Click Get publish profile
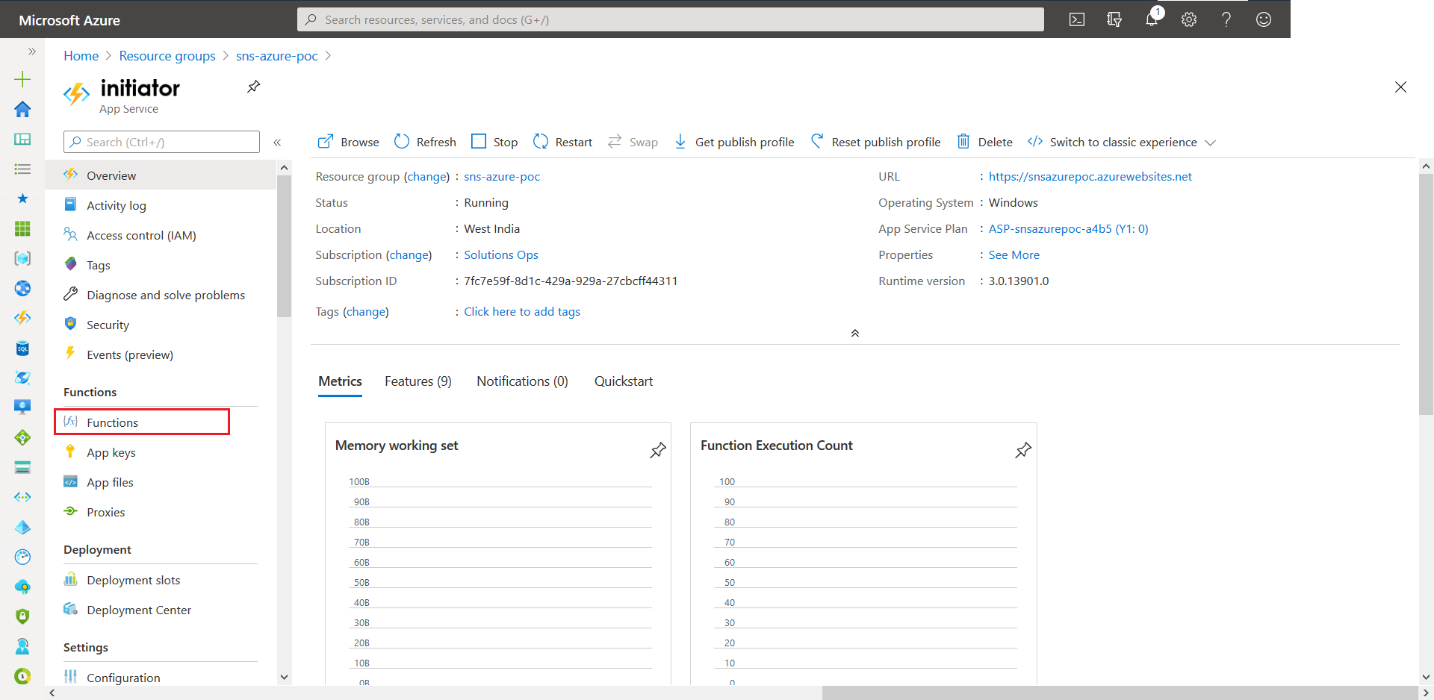This screenshot has width=1434, height=700. [734, 142]
